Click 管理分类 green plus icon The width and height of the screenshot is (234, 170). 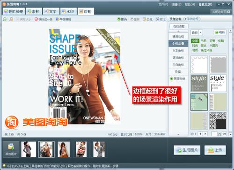tap(171, 79)
